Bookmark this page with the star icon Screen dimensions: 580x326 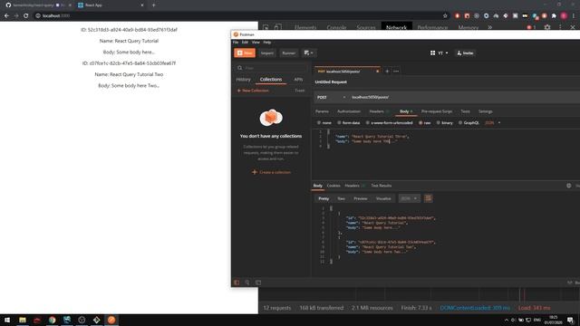coord(445,16)
